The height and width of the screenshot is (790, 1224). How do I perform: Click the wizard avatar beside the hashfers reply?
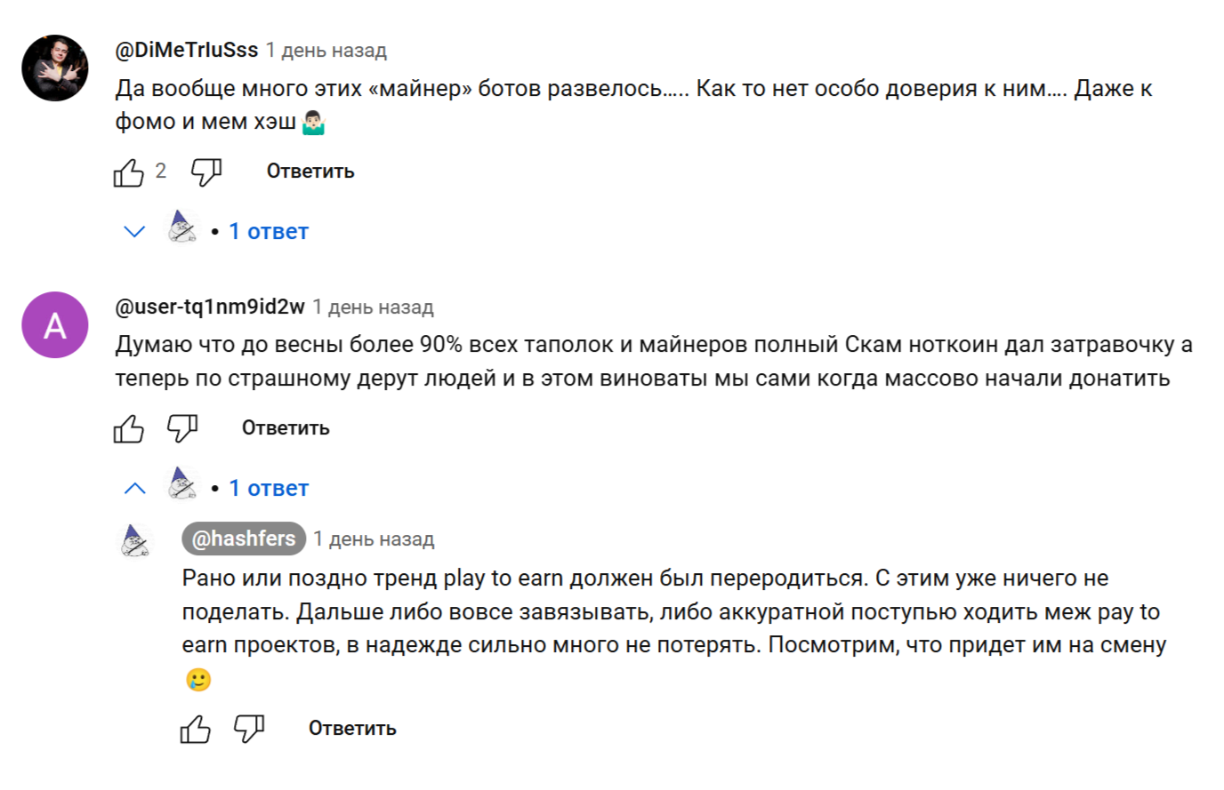[134, 540]
